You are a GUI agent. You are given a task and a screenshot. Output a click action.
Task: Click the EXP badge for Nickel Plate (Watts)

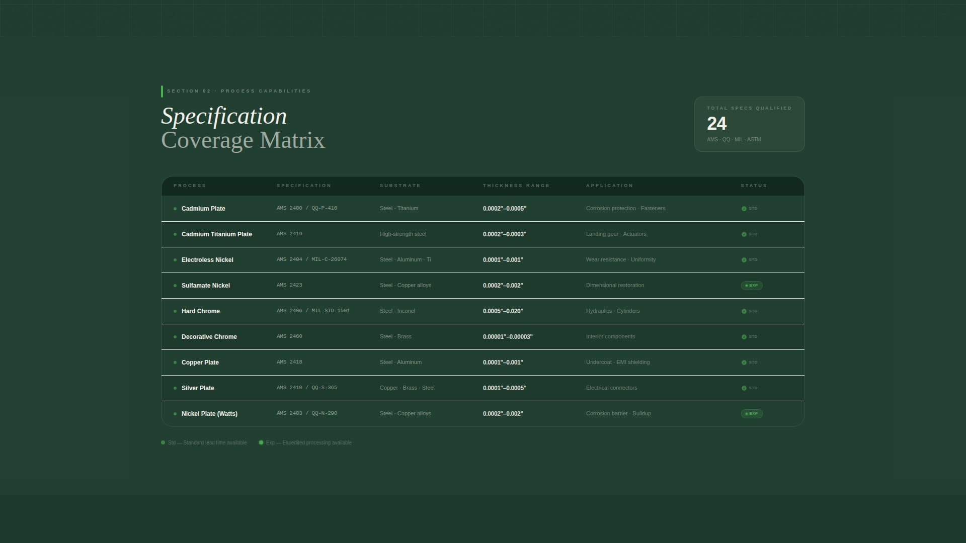752,414
